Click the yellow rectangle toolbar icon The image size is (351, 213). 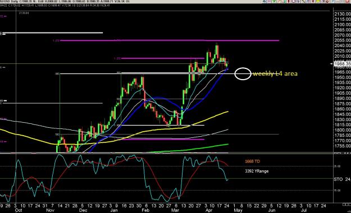[318, 1]
